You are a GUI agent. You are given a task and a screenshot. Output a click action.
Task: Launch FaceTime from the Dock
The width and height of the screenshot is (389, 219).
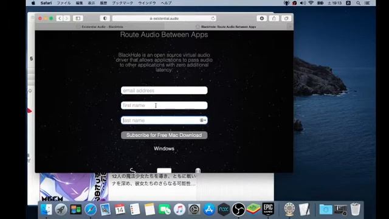[165, 209]
